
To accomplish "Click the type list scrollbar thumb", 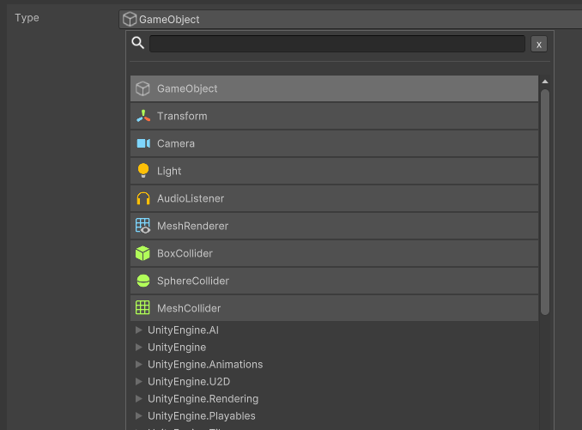I will [x=545, y=203].
